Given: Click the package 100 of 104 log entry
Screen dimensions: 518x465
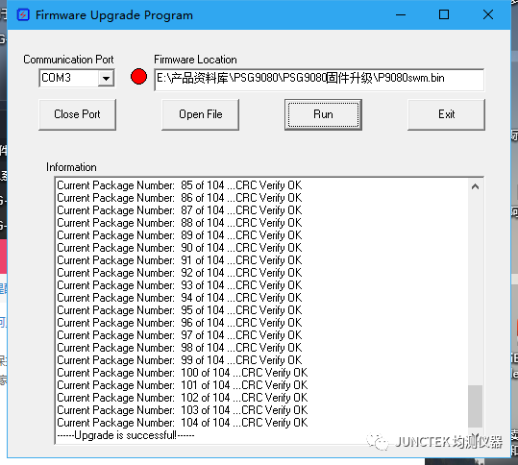Looking at the screenshot, I should (183, 373).
